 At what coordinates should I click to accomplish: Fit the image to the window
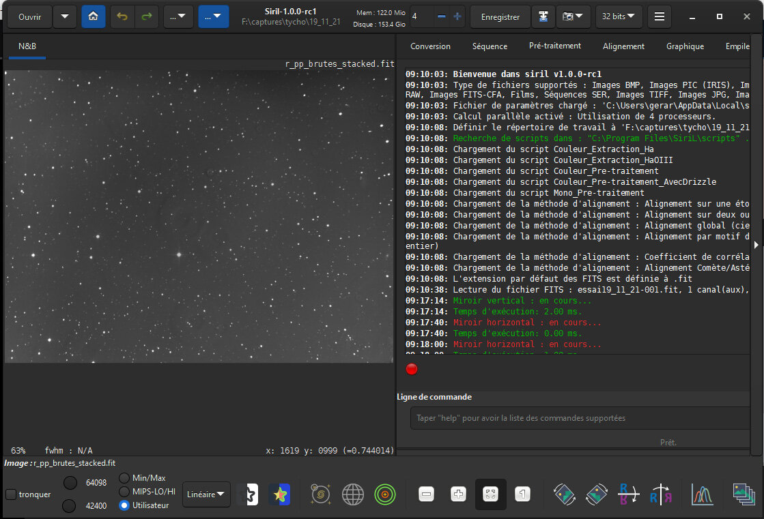click(491, 494)
